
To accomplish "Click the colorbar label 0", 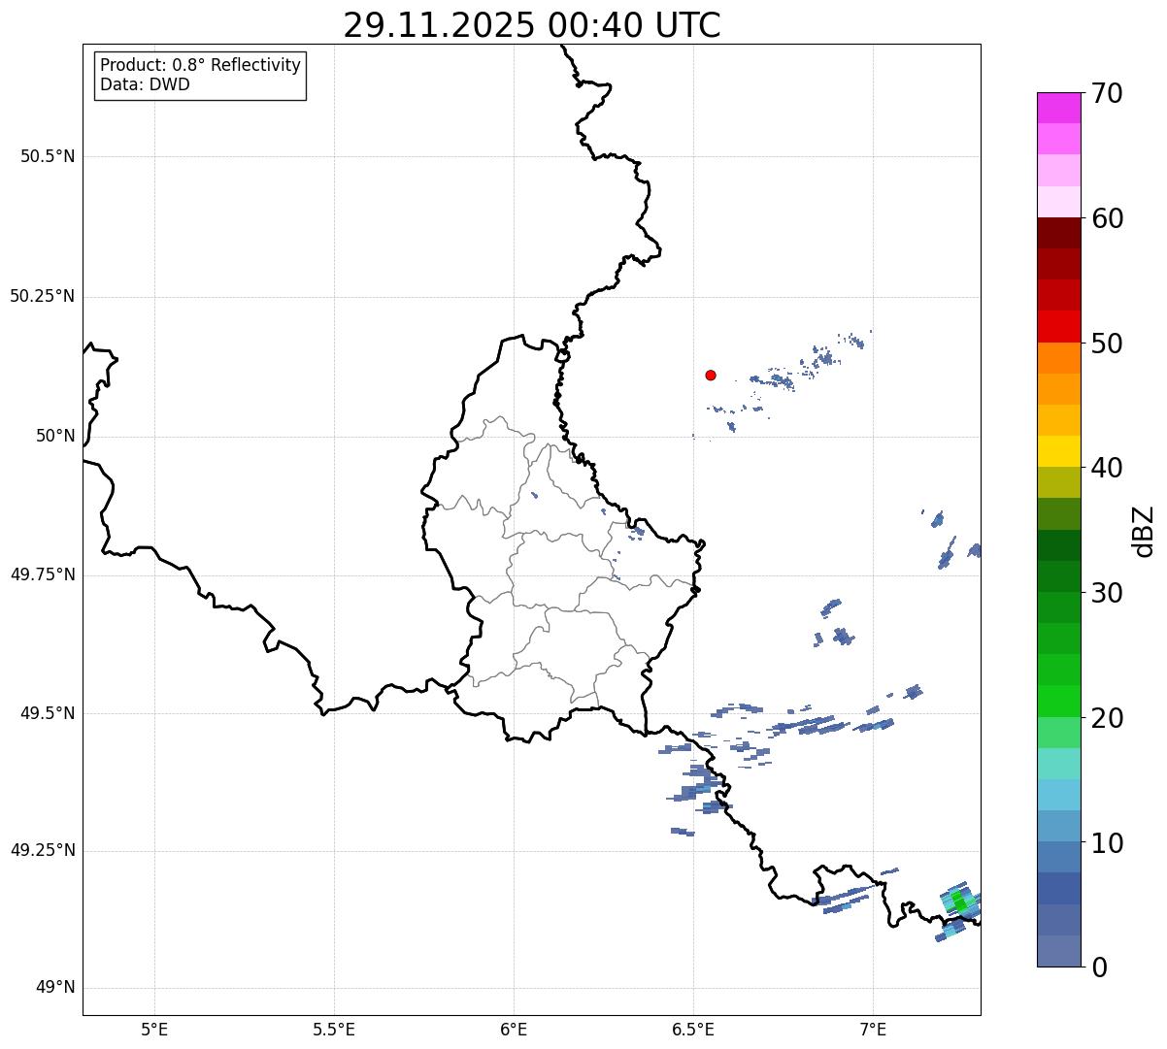I will click(x=1099, y=967).
